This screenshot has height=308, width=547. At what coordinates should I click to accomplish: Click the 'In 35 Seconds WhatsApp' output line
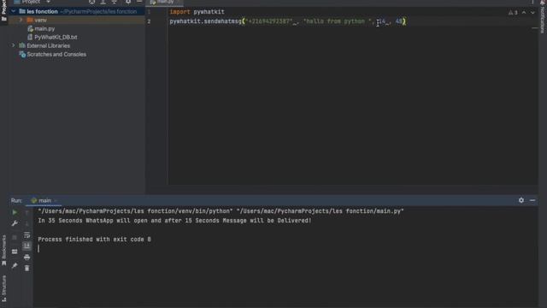point(174,221)
